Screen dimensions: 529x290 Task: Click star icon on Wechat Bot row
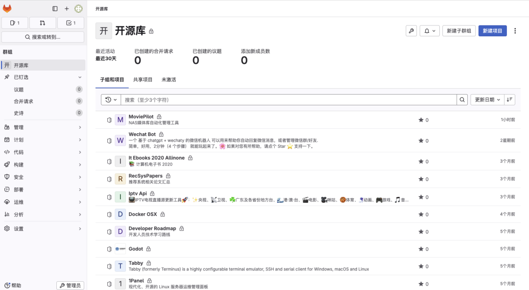click(421, 141)
